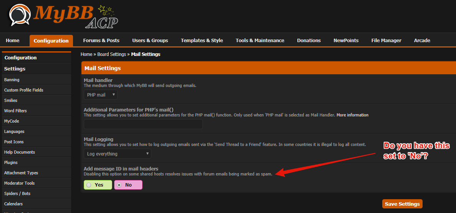Click the Configuration sidebar heading
Screen dimensions: 456x213
(x=36, y=57)
